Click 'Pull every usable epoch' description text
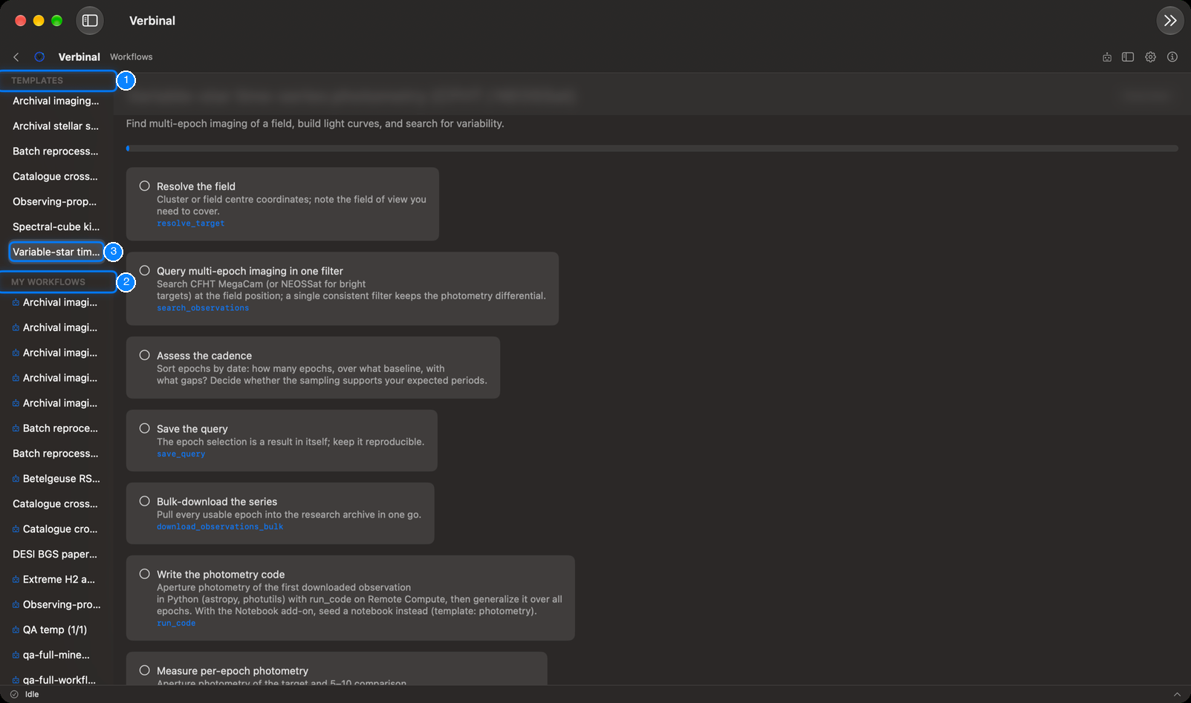This screenshot has width=1191, height=703. [289, 514]
